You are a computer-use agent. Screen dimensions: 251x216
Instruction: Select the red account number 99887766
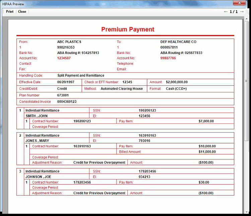coord(168,58)
